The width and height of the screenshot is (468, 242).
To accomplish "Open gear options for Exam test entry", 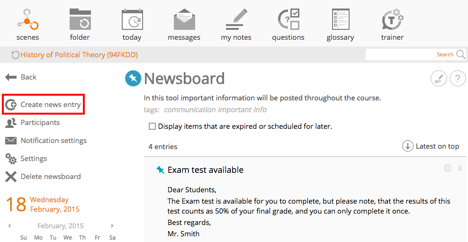I will point(448,168).
